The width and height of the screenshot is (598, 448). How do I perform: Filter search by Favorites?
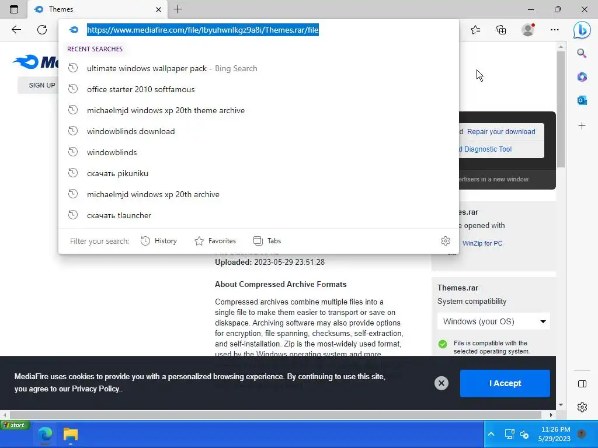[x=215, y=241]
